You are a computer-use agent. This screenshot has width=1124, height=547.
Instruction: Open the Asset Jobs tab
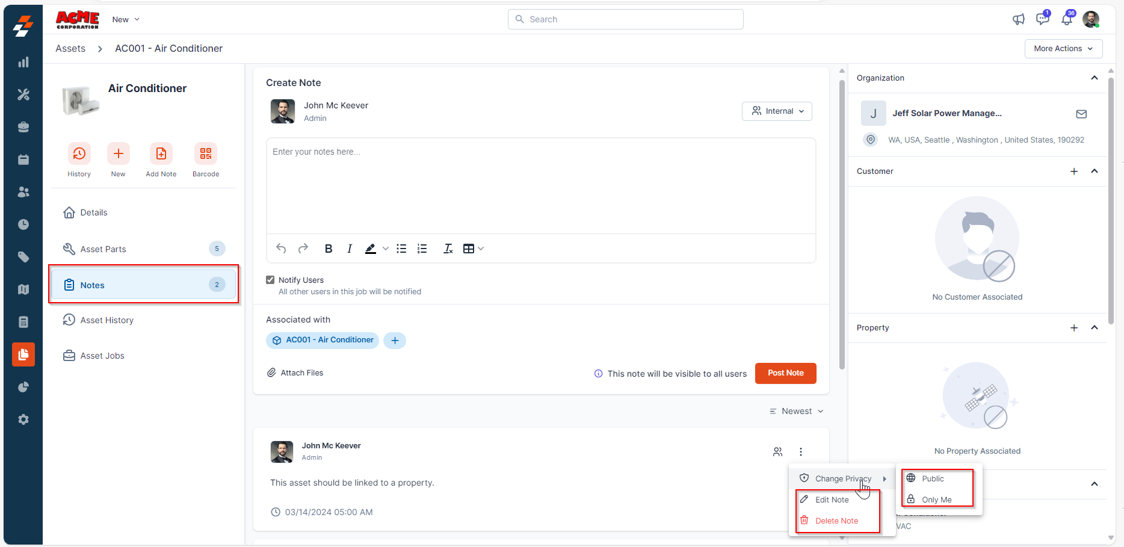coord(144,356)
